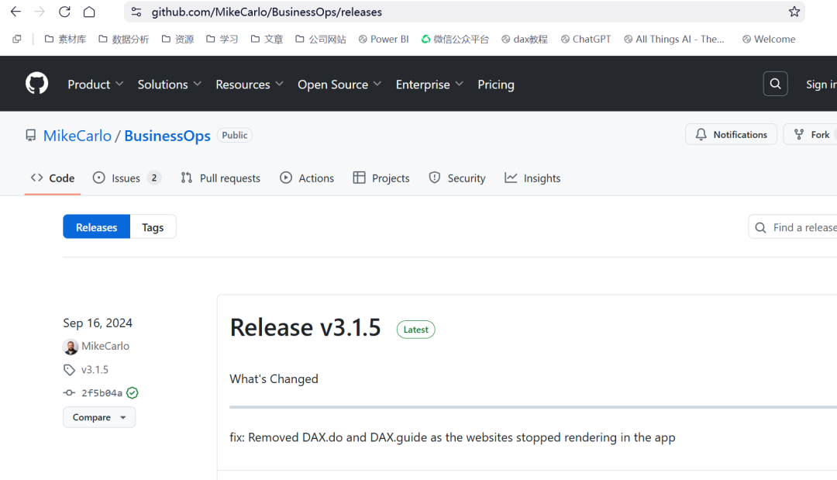
Task: Expand the Open Source menu
Action: (x=339, y=85)
